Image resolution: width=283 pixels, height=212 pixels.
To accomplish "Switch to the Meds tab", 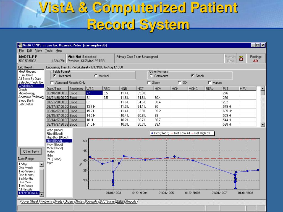I will [x=59, y=201].
